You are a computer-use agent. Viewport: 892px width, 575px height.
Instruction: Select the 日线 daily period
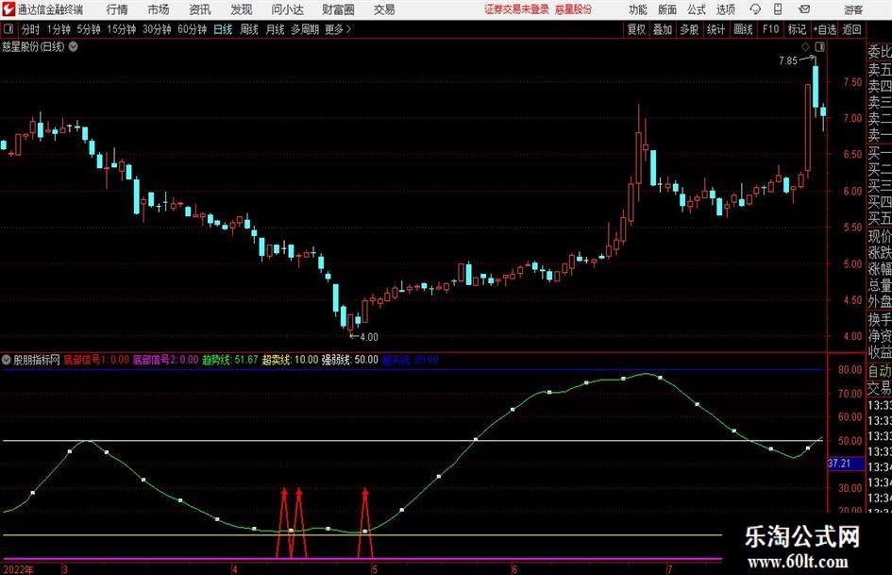point(223,29)
